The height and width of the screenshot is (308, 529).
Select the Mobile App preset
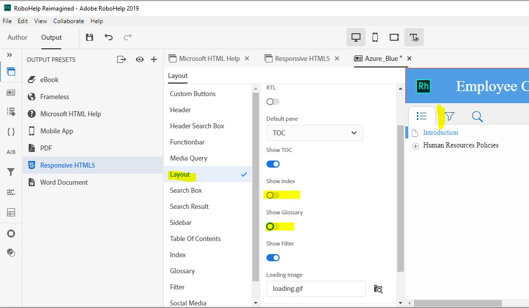(x=93, y=131)
